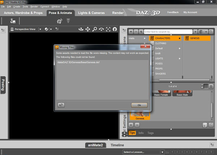217x155 pixels.
Task: Open the Create menu
Action: (17, 6)
